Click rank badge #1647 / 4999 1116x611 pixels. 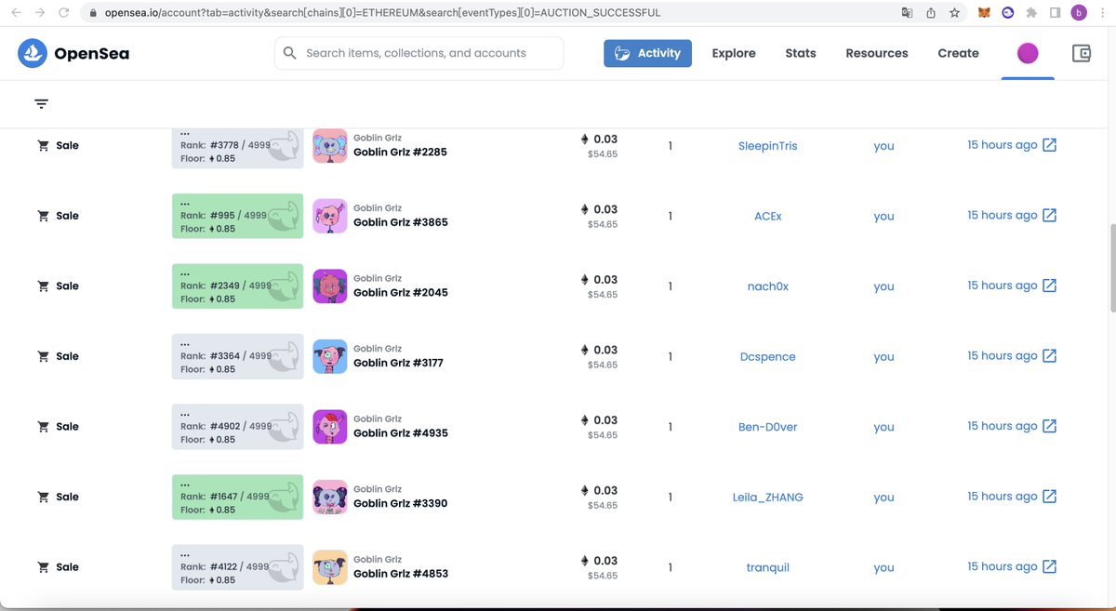point(238,497)
